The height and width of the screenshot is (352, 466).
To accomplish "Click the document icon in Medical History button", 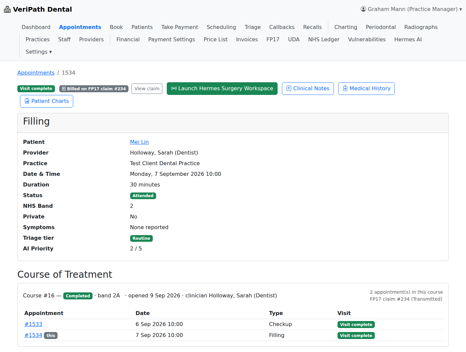I will (345, 88).
